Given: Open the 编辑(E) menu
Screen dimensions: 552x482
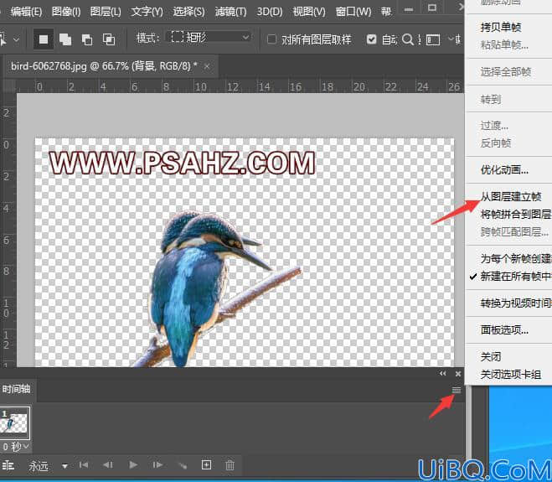Looking at the screenshot, I should (x=26, y=12).
